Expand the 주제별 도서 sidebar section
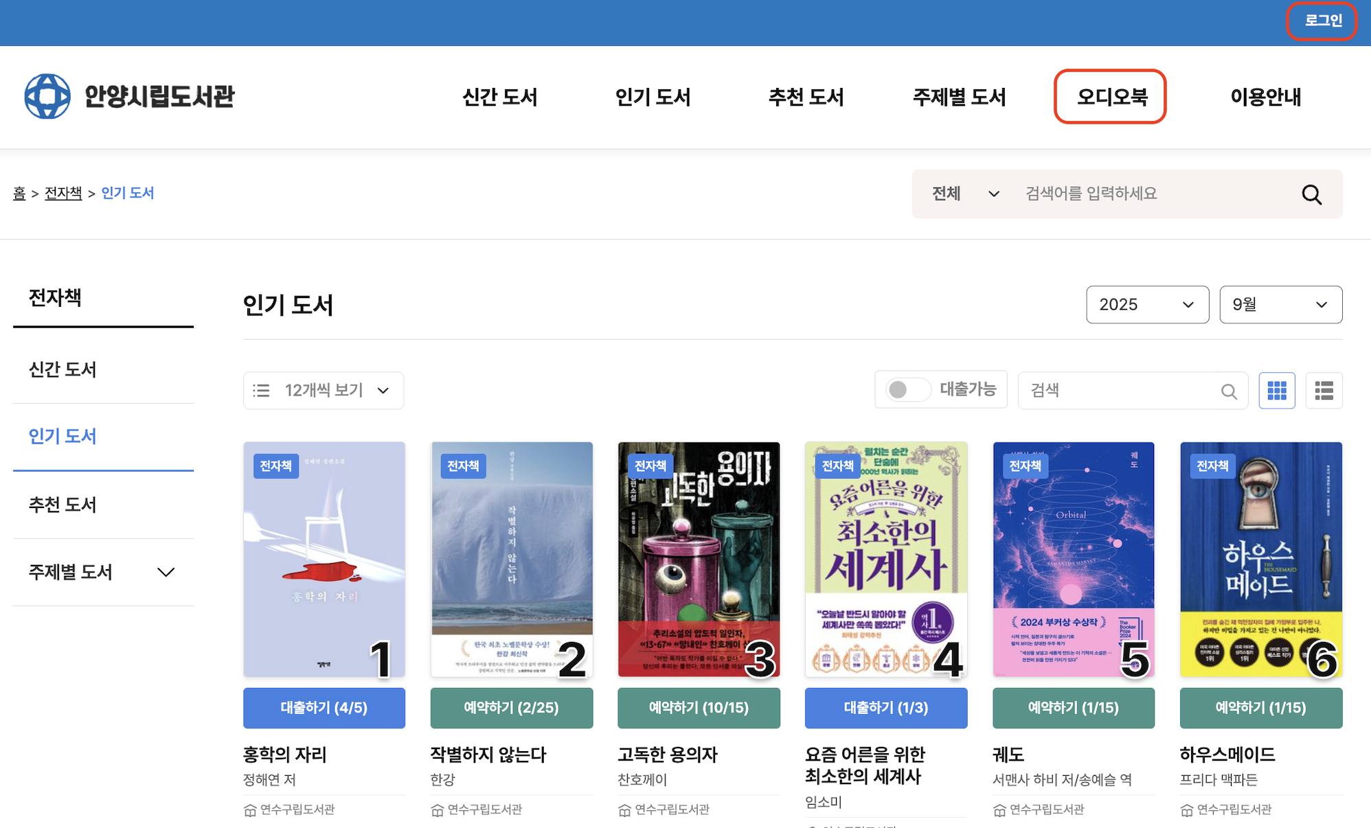 tap(166, 572)
